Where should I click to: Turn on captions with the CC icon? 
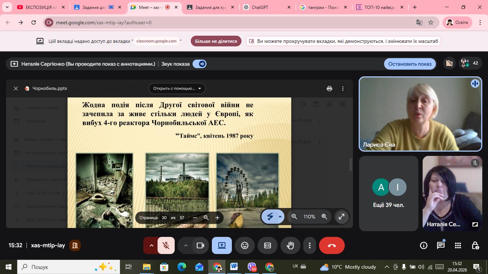[268, 245]
